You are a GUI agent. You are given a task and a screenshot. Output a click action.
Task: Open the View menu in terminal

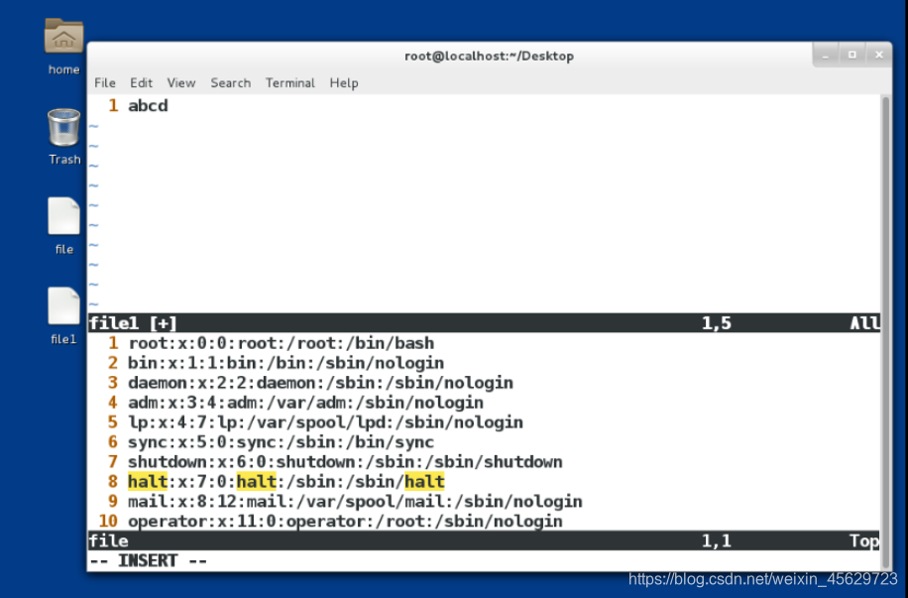tap(181, 83)
